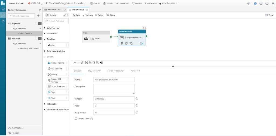Open notifications megaphone icon

[x=249, y=3]
